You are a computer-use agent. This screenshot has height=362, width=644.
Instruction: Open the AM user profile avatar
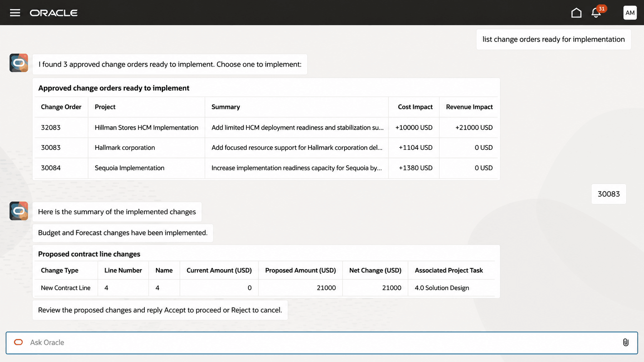630,13
